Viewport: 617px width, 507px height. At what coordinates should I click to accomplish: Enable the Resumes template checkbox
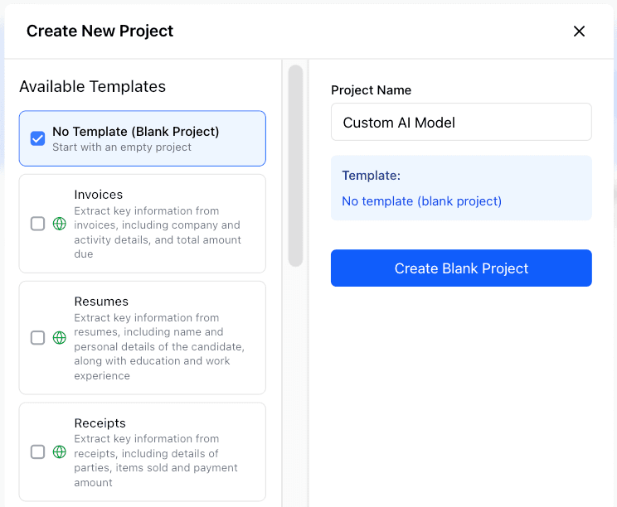point(37,338)
